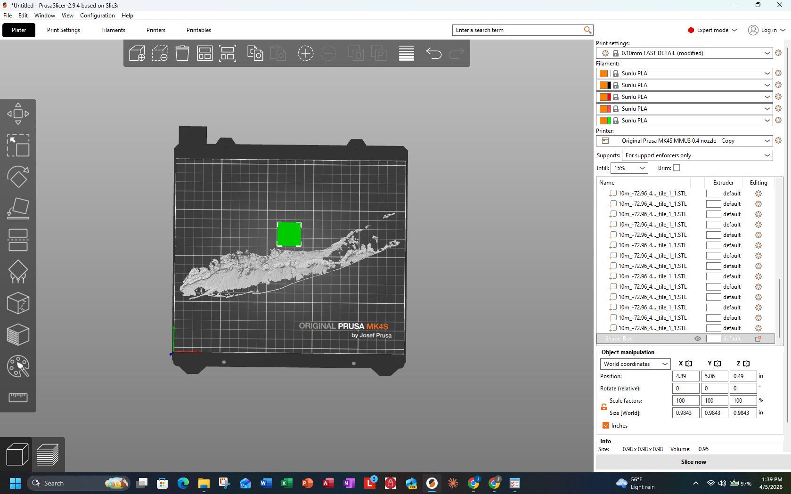Open the View menu
The width and height of the screenshot is (791, 494).
(x=67, y=16)
